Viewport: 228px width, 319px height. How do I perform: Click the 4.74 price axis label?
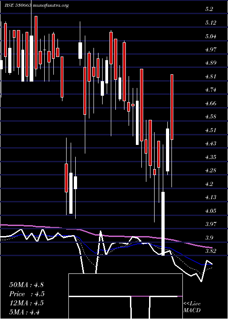click(x=211, y=90)
